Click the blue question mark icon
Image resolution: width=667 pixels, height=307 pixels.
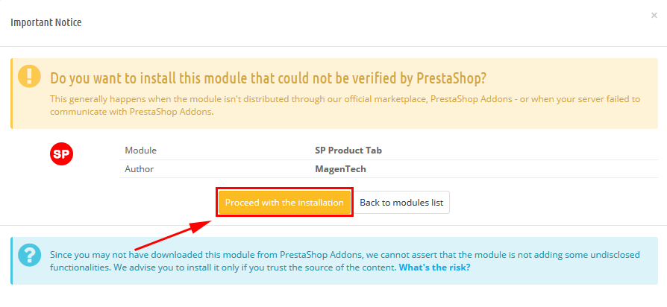tap(29, 255)
